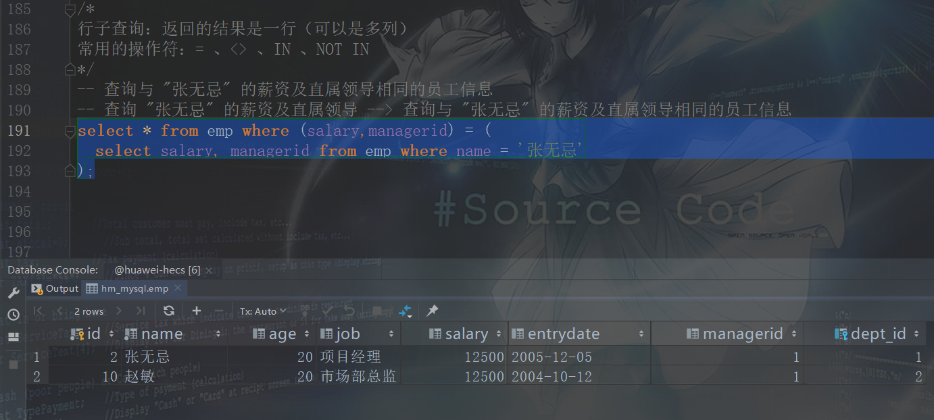Sort by the entrydate column header

[579, 334]
